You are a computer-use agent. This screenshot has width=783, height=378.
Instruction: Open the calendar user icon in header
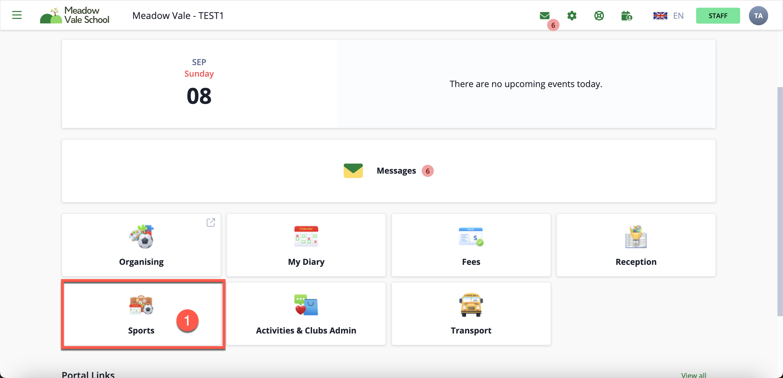(x=627, y=16)
